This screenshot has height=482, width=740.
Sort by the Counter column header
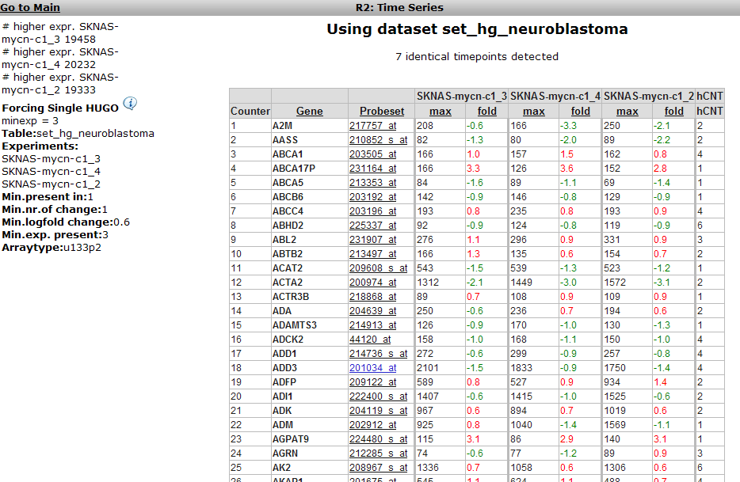click(x=249, y=111)
